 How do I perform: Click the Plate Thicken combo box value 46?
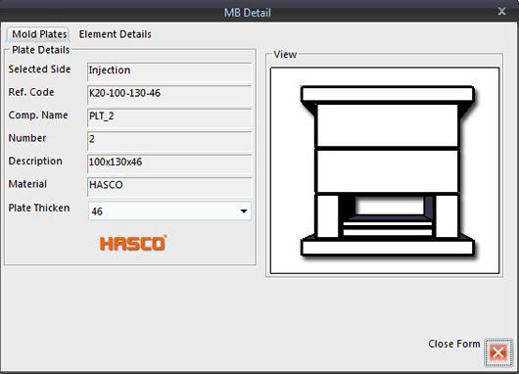(x=169, y=211)
